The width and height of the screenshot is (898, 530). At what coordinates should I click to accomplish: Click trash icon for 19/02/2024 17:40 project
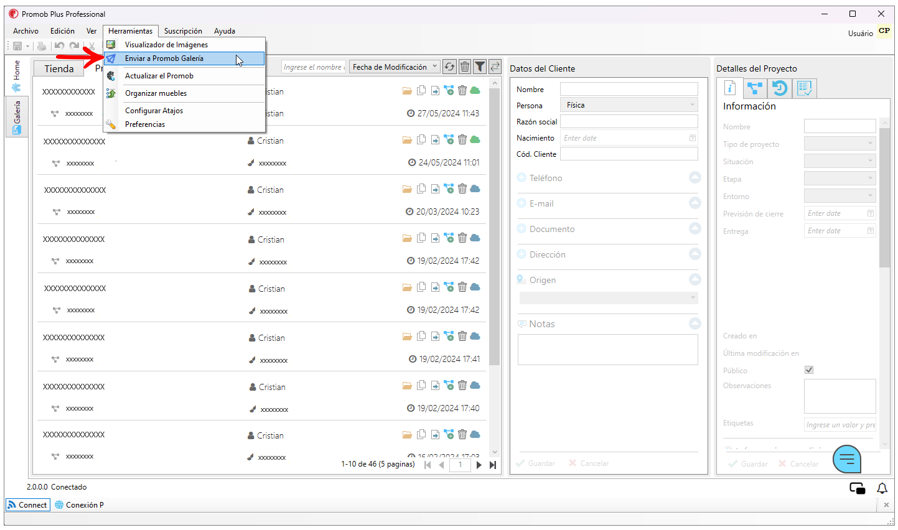(462, 385)
